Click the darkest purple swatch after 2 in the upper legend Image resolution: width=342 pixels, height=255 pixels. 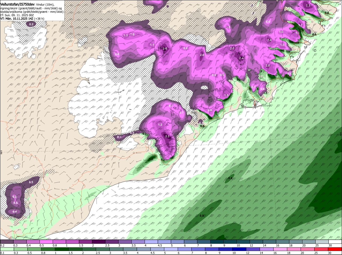pos(99,242)
